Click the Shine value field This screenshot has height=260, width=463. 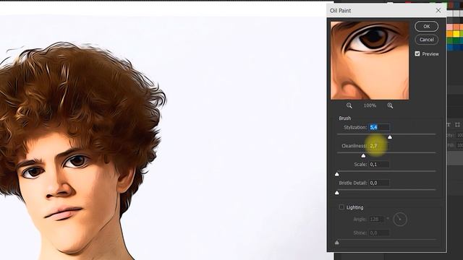379,233
